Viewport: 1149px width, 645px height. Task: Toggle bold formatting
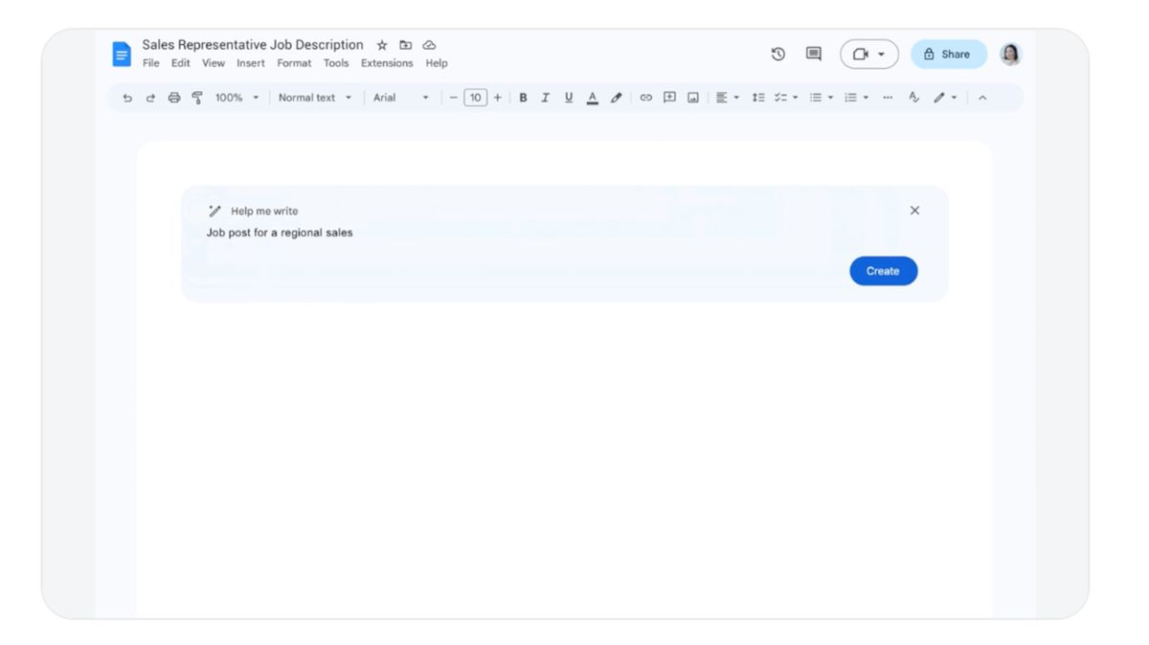coord(523,97)
